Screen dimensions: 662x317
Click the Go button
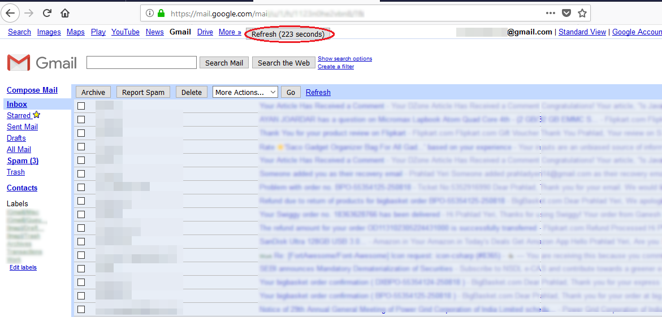[291, 92]
